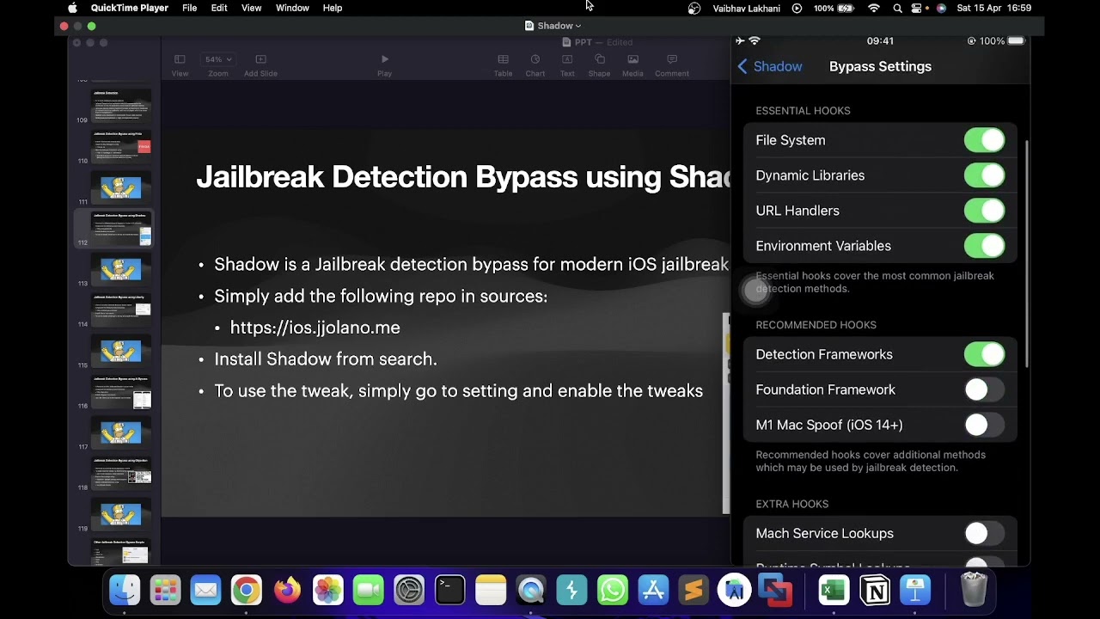Open the 54% Zoom dropdown
The image size is (1100, 619).
pos(217,59)
